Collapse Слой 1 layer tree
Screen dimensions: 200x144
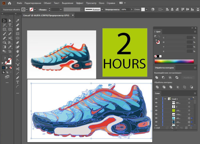tap(165, 99)
